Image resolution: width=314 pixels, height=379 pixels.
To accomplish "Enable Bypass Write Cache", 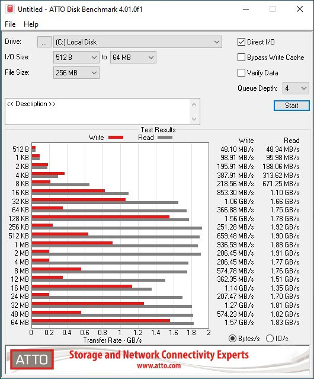I will coord(241,58).
